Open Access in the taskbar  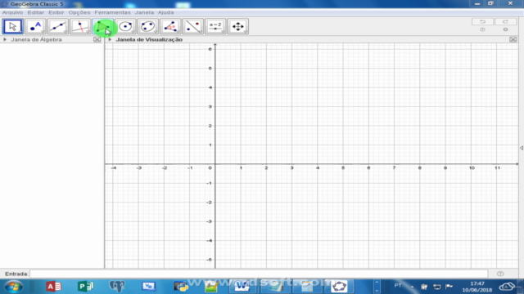53,287
